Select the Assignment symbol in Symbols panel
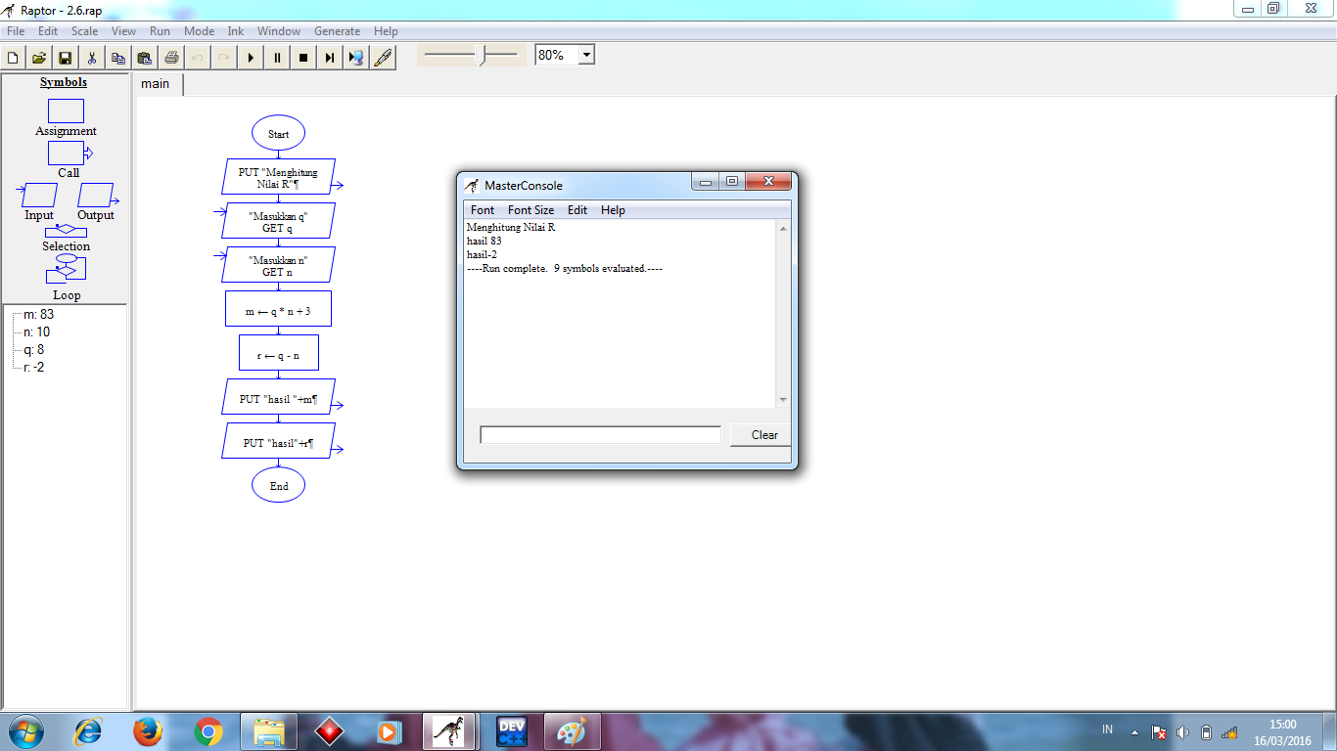1337x751 pixels. point(65,110)
